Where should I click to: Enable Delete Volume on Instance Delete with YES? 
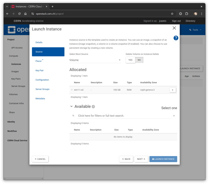(x=130, y=60)
